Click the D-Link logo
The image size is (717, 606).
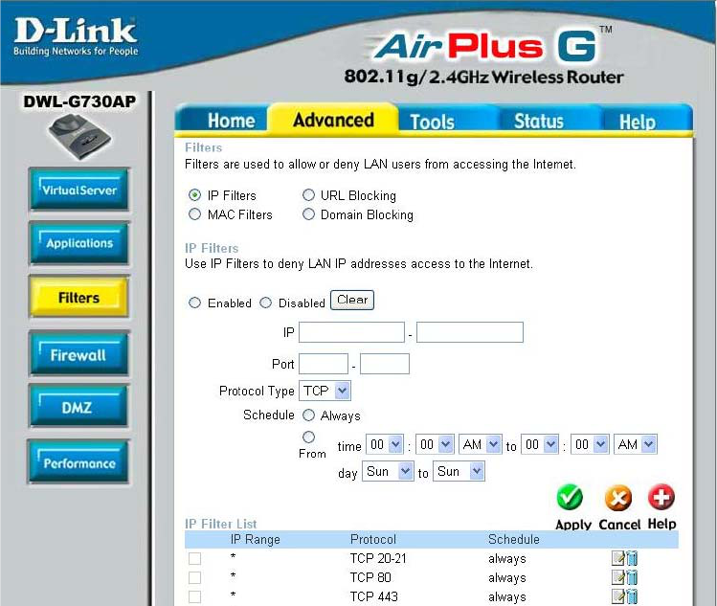point(76,36)
